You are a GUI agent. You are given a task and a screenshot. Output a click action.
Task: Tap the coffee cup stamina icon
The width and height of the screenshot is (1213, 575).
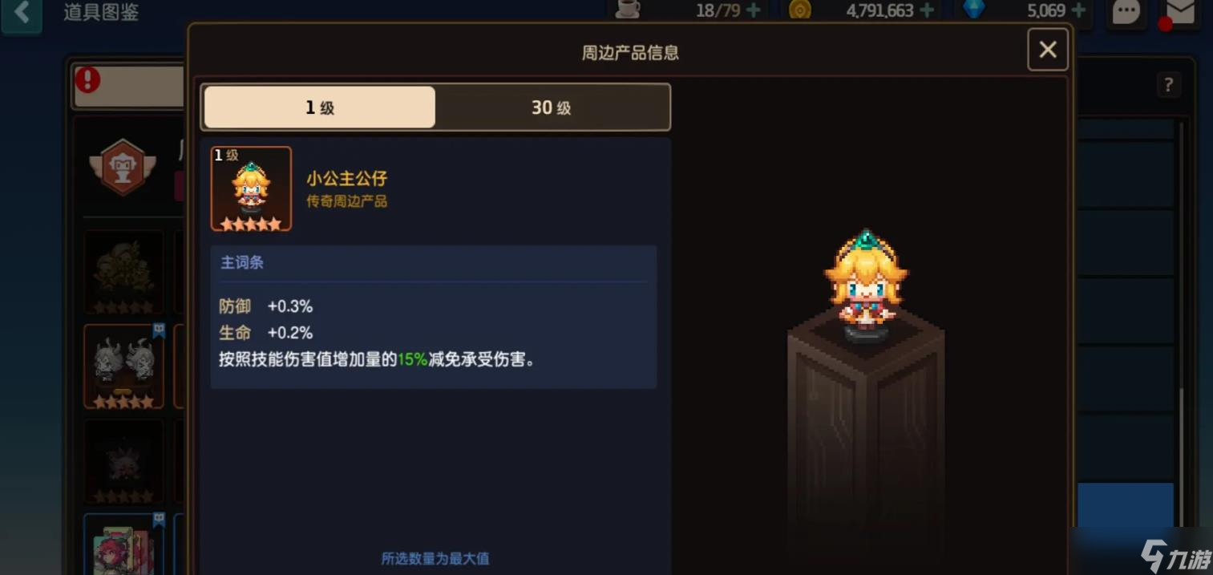(628, 9)
